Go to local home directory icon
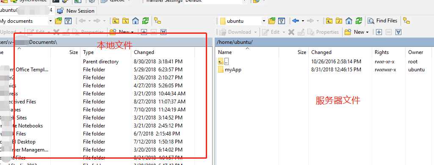434x165 pixels. point(135,21)
